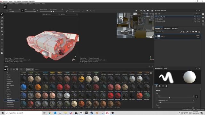This screenshot has width=205, height=115.
Task: Add a paint layer using the brush icon
Action: coord(187,32)
